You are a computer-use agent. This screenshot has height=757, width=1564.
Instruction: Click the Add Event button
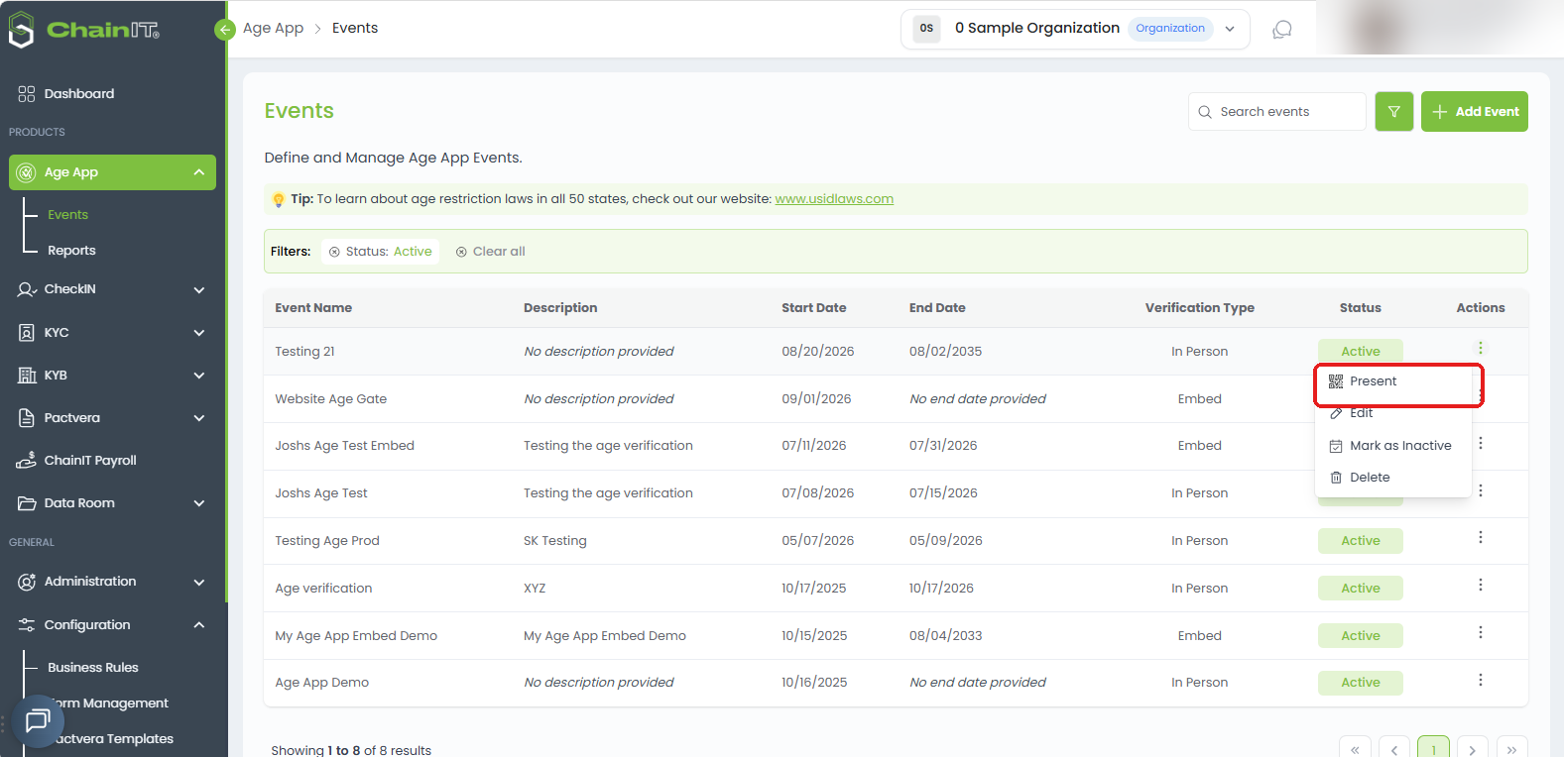[1474, 111]
